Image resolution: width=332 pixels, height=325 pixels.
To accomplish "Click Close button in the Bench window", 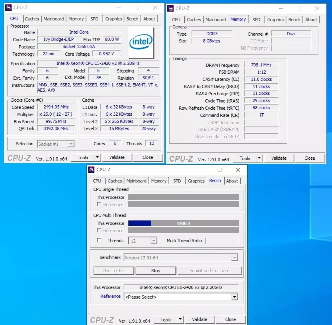I will click(230, 319).
